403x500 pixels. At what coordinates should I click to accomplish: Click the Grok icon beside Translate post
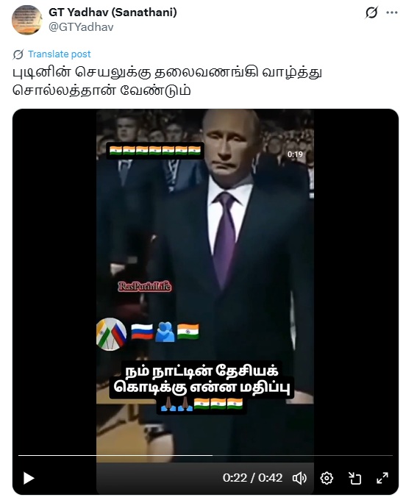pos(18,54)
